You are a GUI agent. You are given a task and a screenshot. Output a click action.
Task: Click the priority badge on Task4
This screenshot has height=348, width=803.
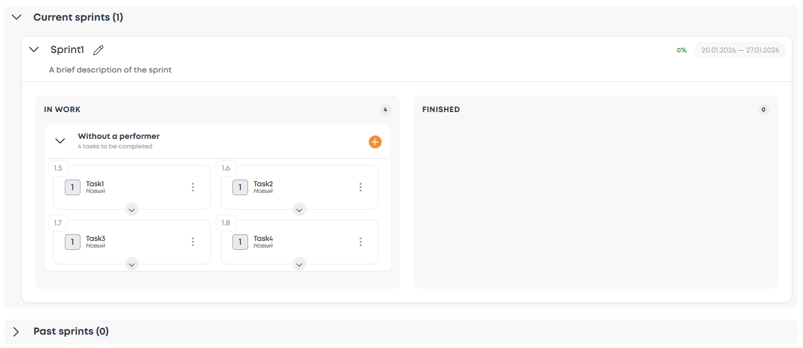click(x=240, y=242)
